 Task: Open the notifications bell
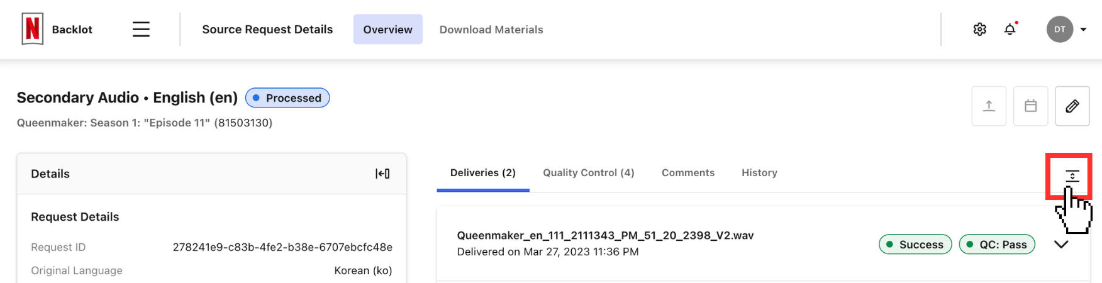[x=1010, y=30]
